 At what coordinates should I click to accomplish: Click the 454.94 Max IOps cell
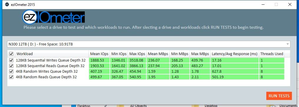coord(137,72)
